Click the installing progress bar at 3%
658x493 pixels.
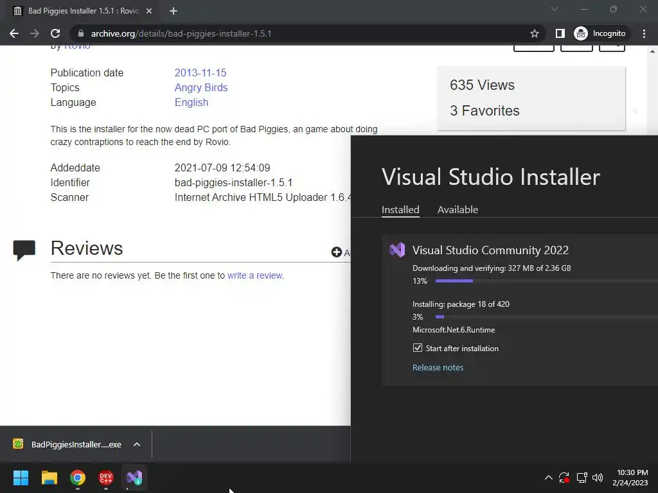(x=546, y=317)
